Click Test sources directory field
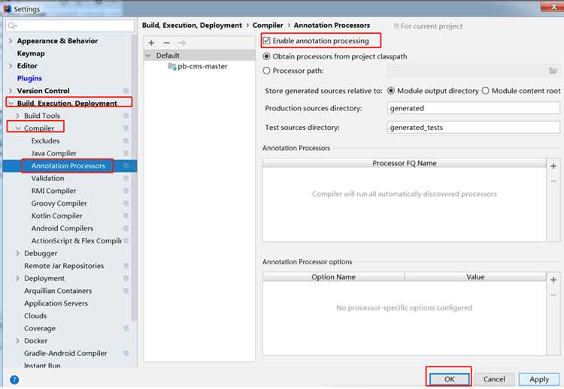 tap(473, 127)
